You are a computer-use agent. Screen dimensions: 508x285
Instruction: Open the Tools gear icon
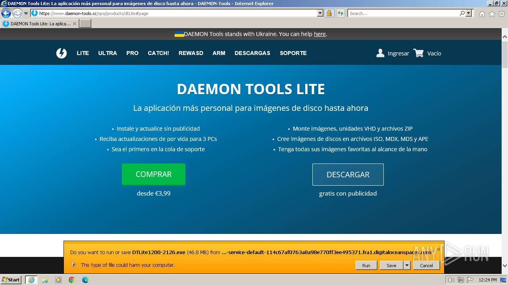(502, 14)
